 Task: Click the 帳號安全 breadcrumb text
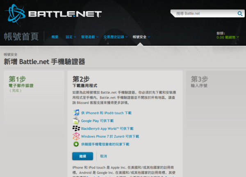pos(11,54)
